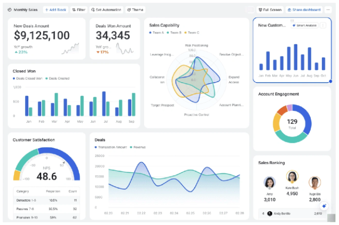The height and width of the screenshot is (225, 339).
Task: Click the Monthly Sales dashboard icon
Action: [10, 10]
